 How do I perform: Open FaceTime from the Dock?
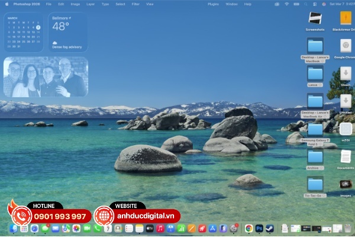pos(87,229)
